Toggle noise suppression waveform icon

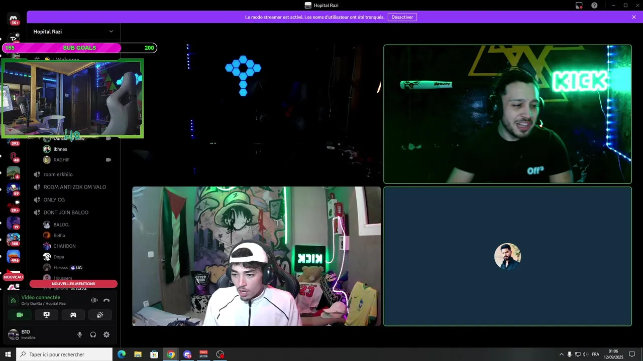(x=94, y=300)
